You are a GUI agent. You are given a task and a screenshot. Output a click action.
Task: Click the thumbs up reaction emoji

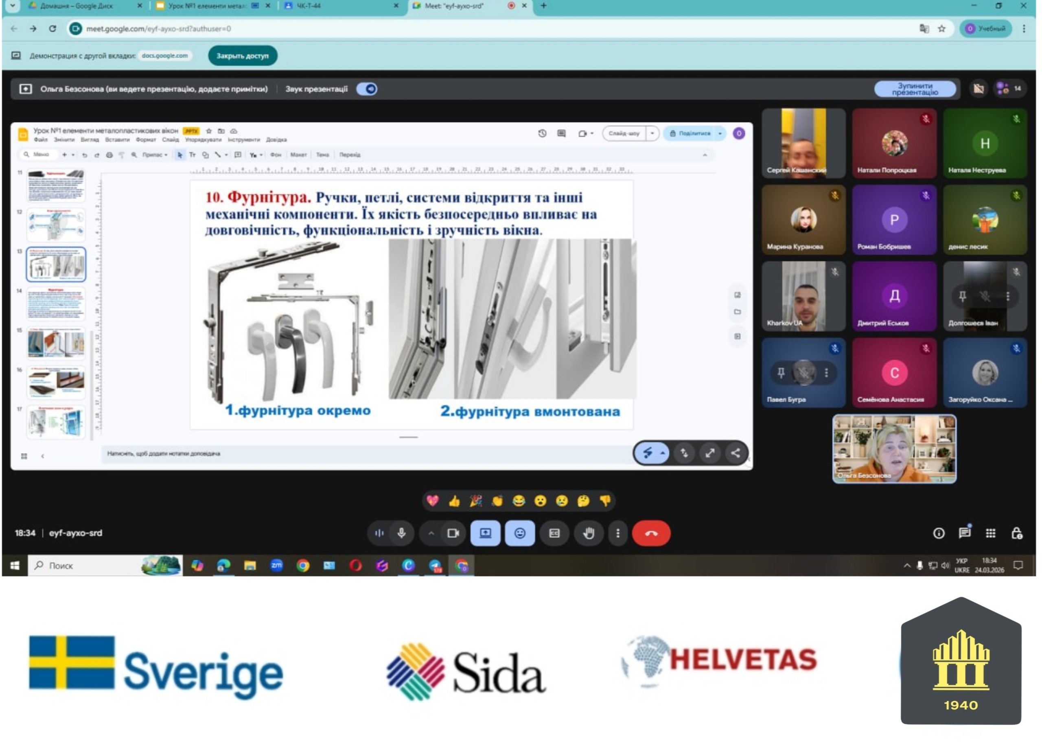click(454, 501)
